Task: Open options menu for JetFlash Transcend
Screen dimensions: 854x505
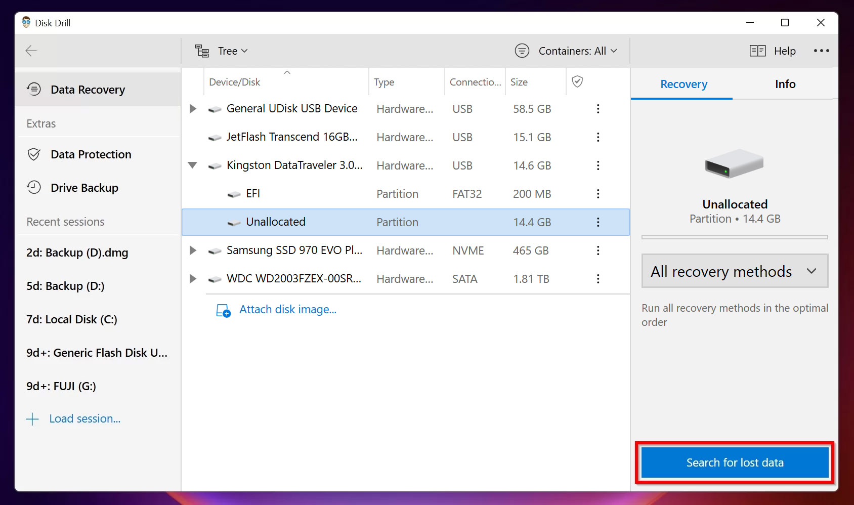Action: click(598, 137)
